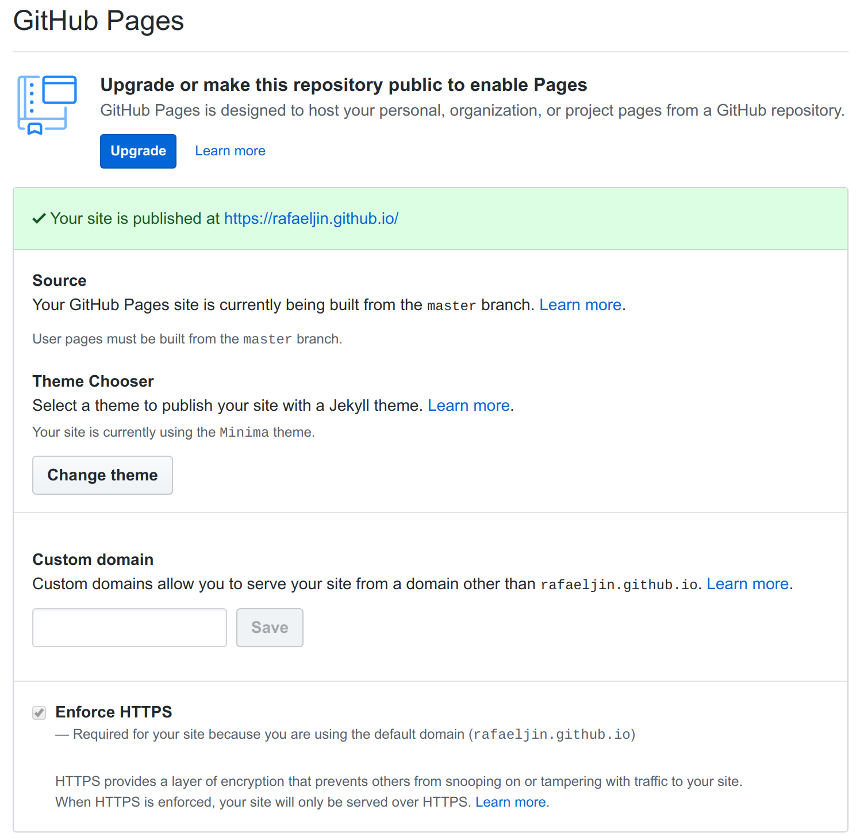Click the Source section heading
The image size is (860, 840).
[x=60, y=281]
